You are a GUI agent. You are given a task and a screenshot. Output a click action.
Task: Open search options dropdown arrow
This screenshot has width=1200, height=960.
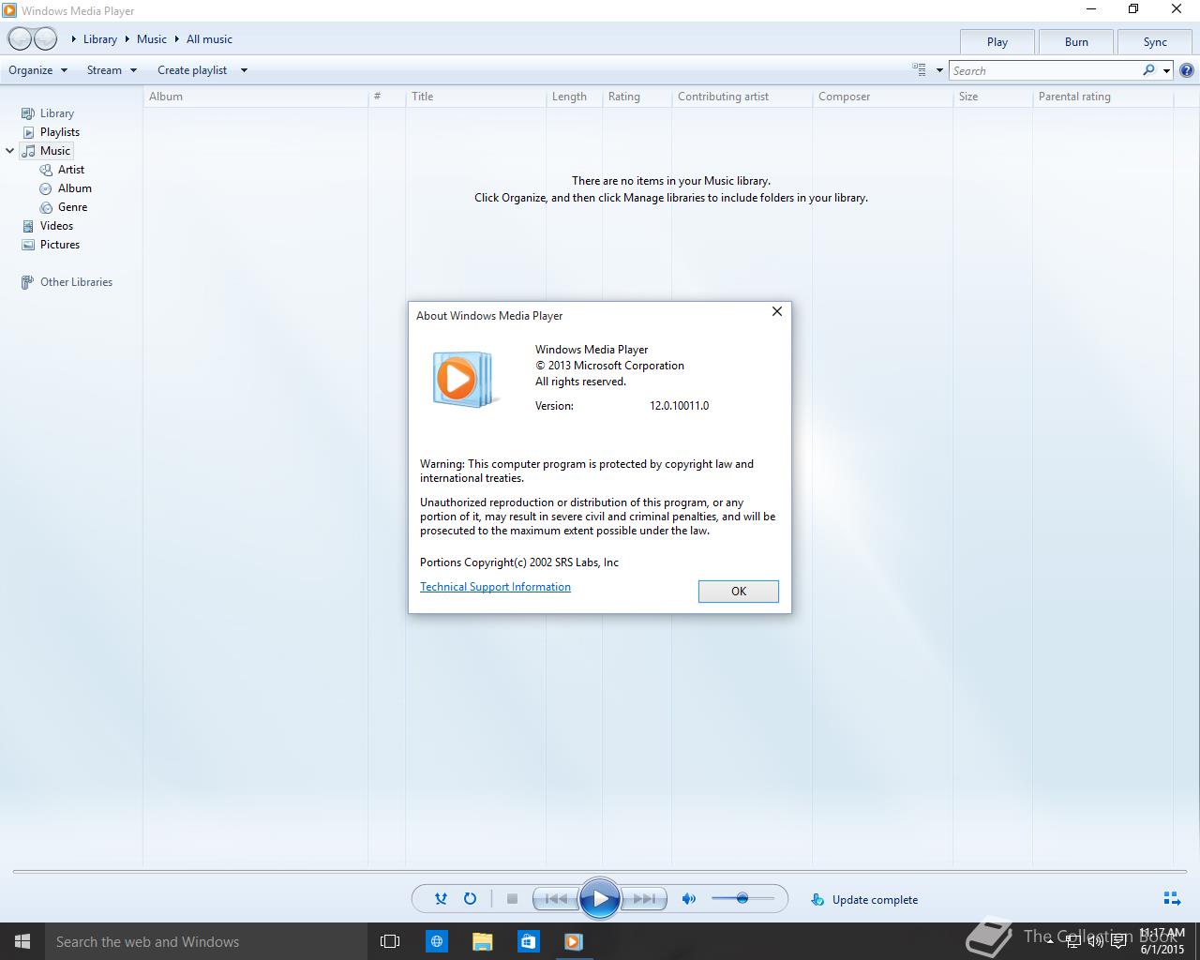[1166, 70]
